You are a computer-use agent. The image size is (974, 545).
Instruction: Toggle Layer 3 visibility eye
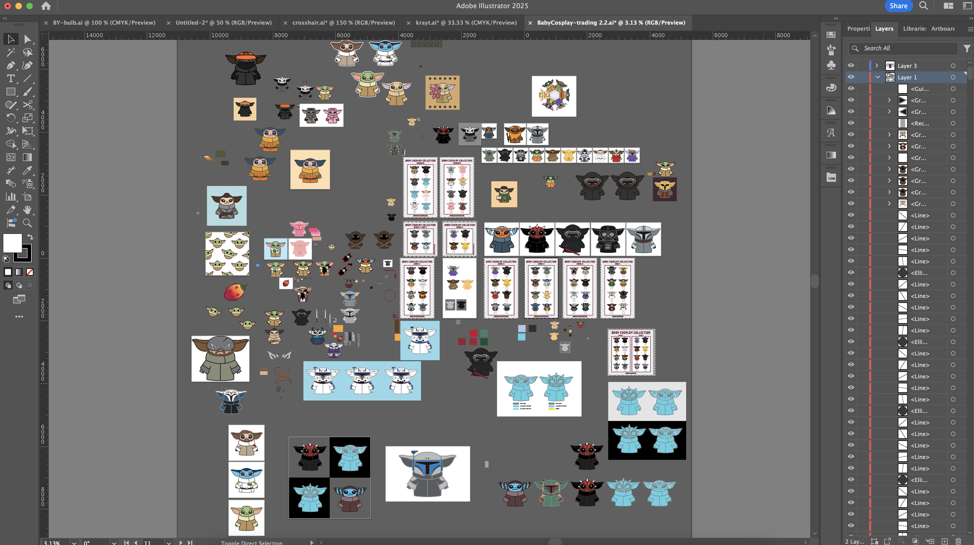(x=851, y=65)
